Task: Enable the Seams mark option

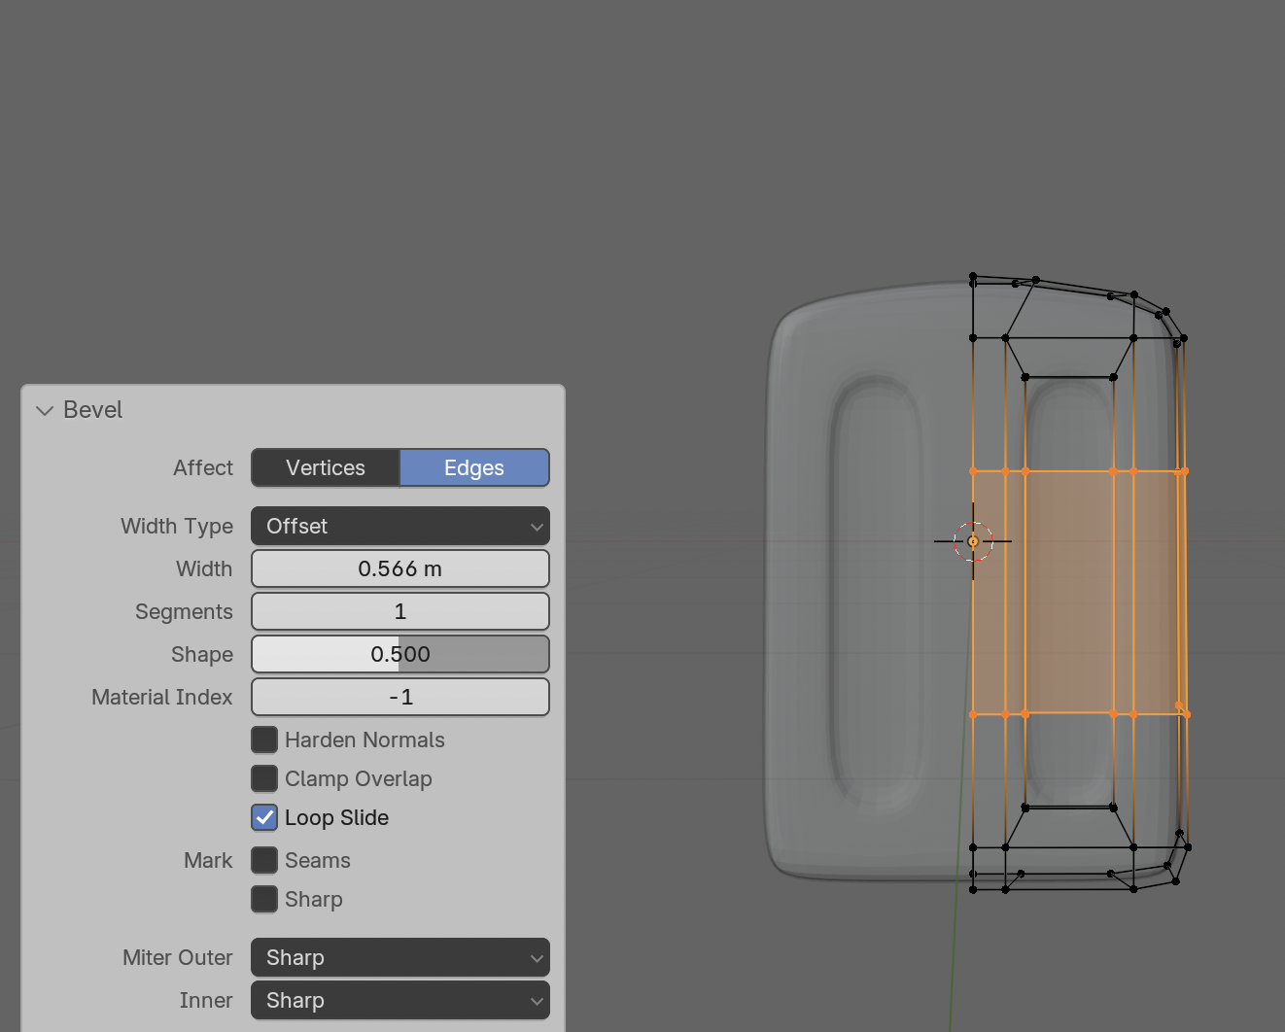Action: click(263, 860)
